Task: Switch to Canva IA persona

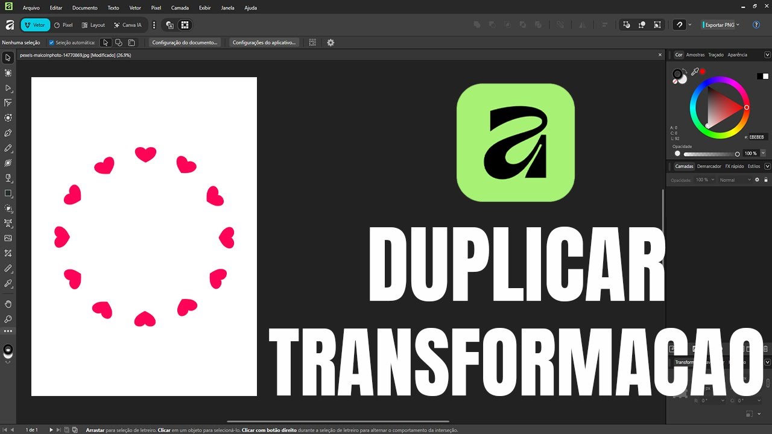Action: click(x=128, y=25)
